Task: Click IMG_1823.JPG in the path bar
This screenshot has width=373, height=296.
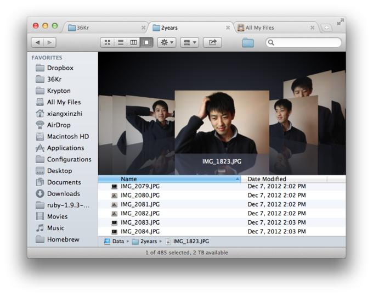Action: tap(188, 242)
